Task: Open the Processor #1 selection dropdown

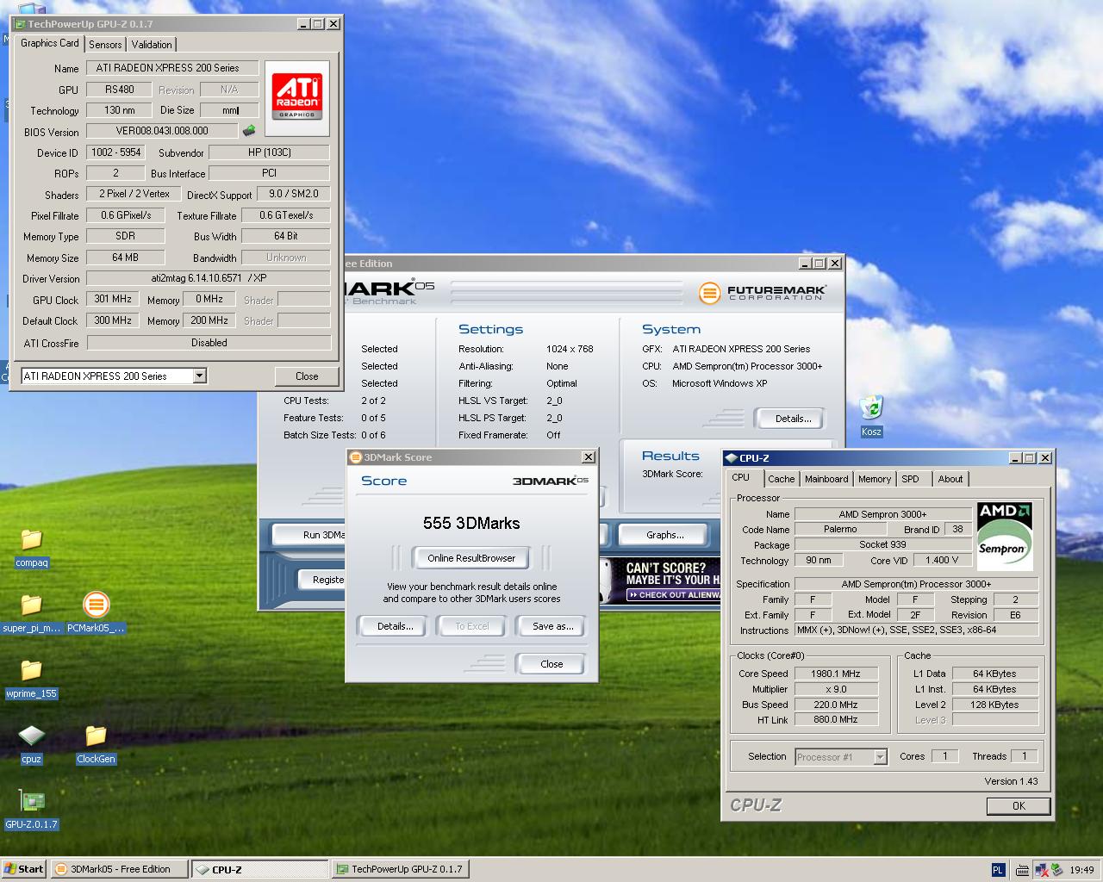Action: pyautogui.click(x=880, y=756)
